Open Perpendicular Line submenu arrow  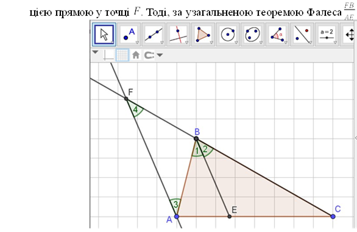(x=186, y=43)
